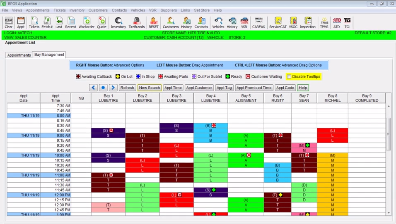Viewport: 396px width, 224px height.
Task: Switch to the Appointments tab
Action: (x=19, y=55)
